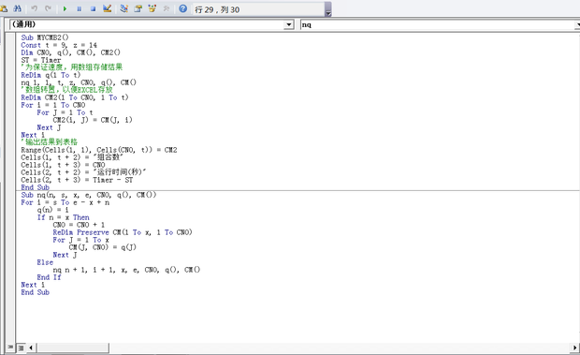
Task: Stop execution with the Reset icon
Action: (93, 8)
